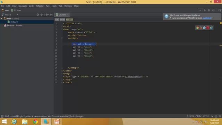
Task: Open the File menu
Action: click(2, 6)
